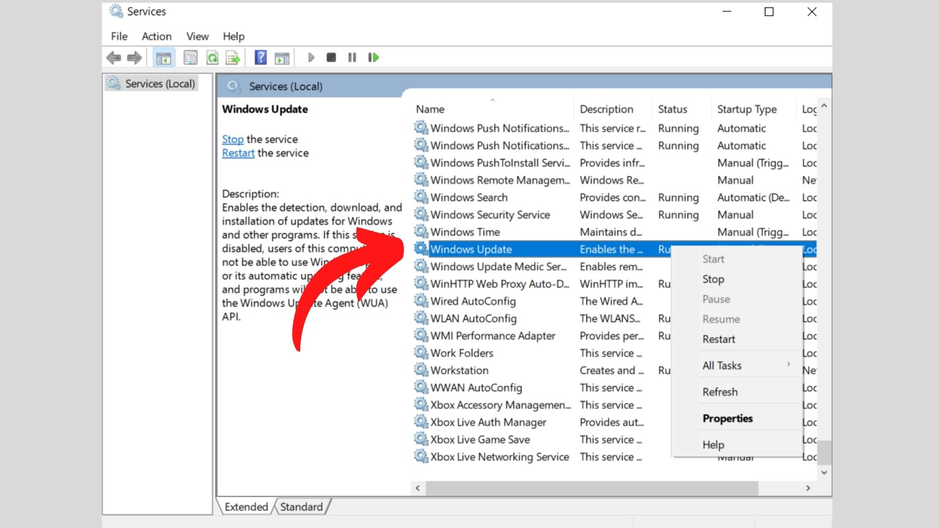Open Help via question mark icon
The height and width of the screenshot is (528, 939).
(x=261, y=58)
